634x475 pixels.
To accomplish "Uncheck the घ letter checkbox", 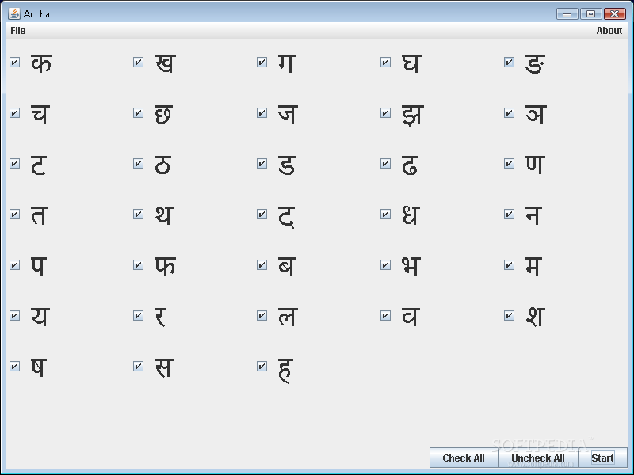I will click(x=386, y=63).
